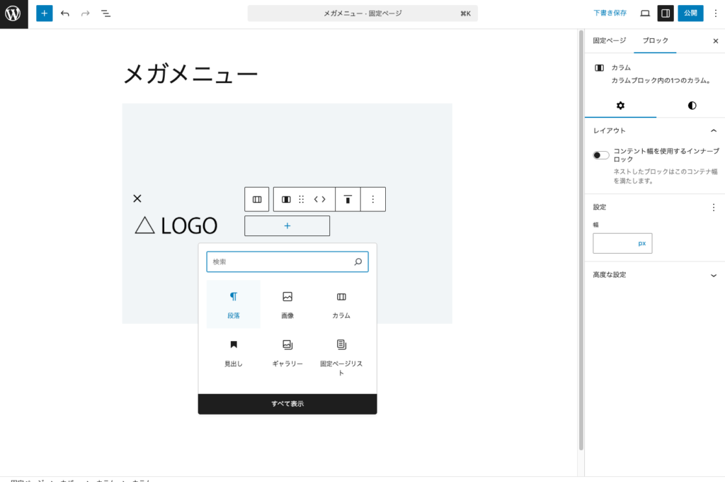Select the parent カラム block in the toolbar
725x482 pixels.
[x=256, y=199]
